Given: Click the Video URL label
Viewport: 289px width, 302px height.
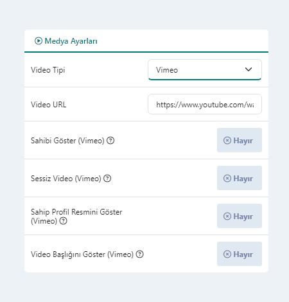Looking at the screenshot, I should click(x=49, y=105).
